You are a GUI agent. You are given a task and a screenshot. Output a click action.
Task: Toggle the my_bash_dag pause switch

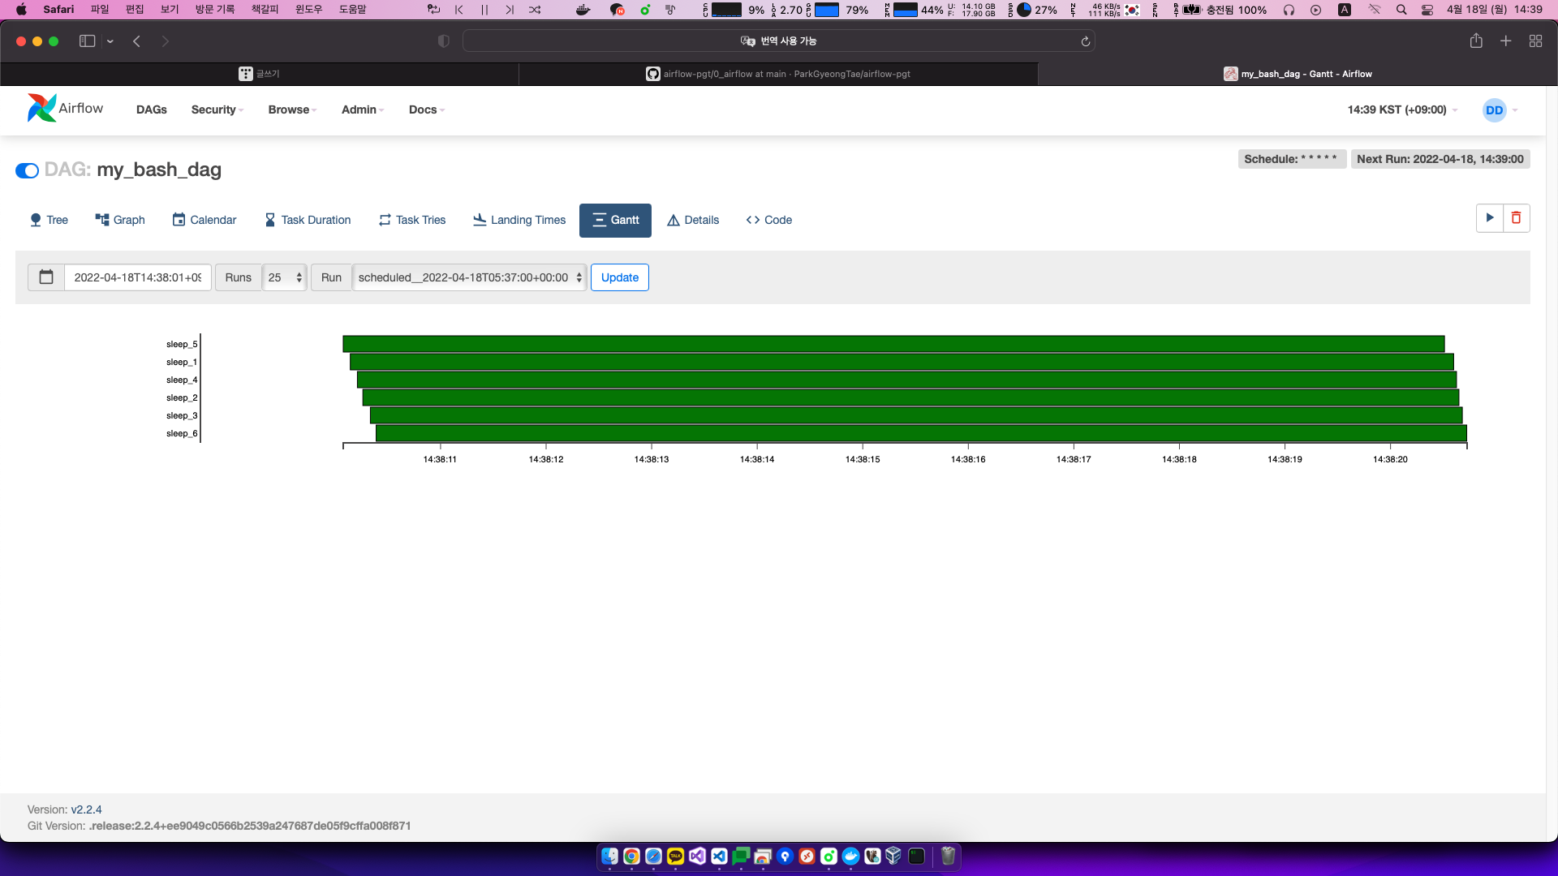pyautogui.click(x=27, y=170)
